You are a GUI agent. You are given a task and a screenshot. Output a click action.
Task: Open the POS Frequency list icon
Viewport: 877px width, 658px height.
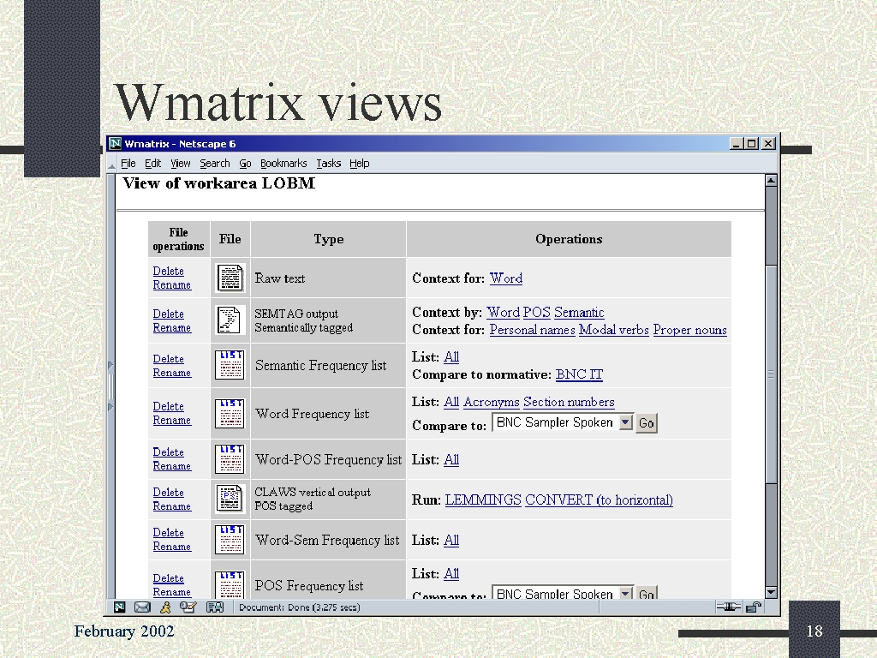[x=230, y=584]
